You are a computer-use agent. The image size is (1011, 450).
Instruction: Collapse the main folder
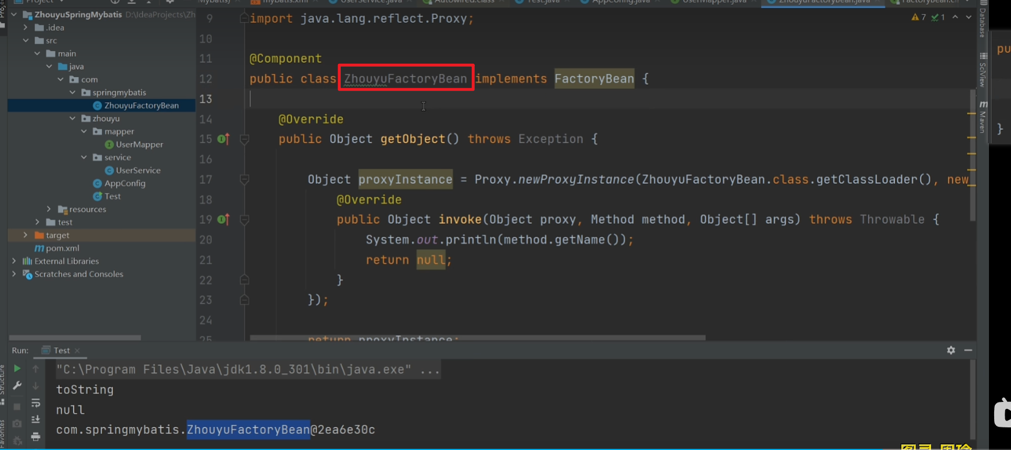pos(37,53)
